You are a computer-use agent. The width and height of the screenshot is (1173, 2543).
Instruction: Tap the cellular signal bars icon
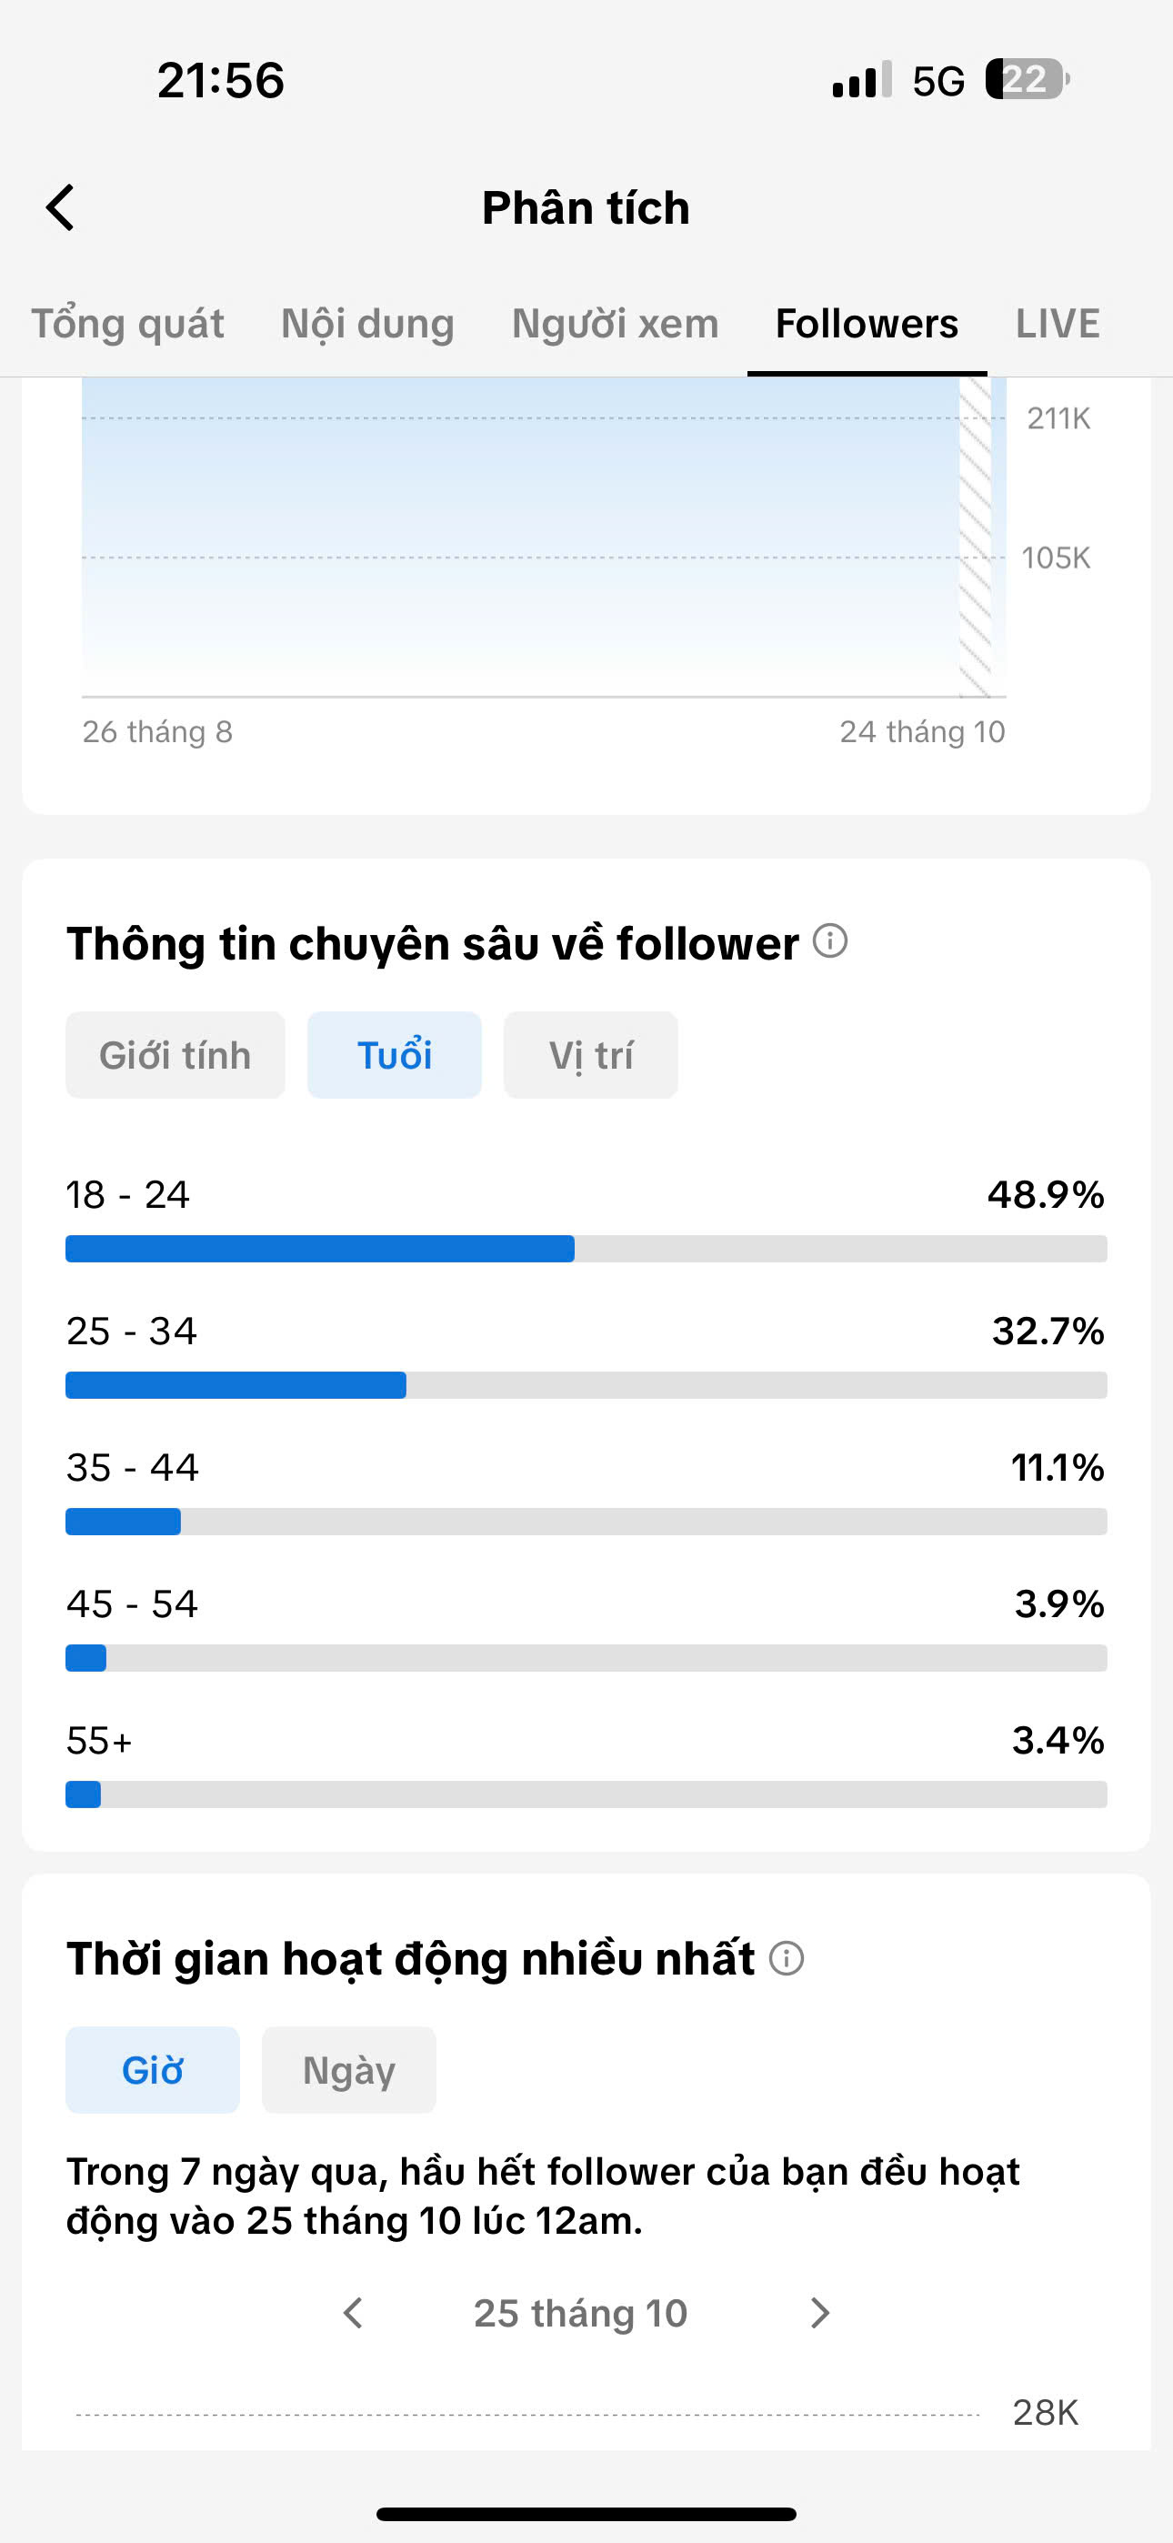pos(862,79)
